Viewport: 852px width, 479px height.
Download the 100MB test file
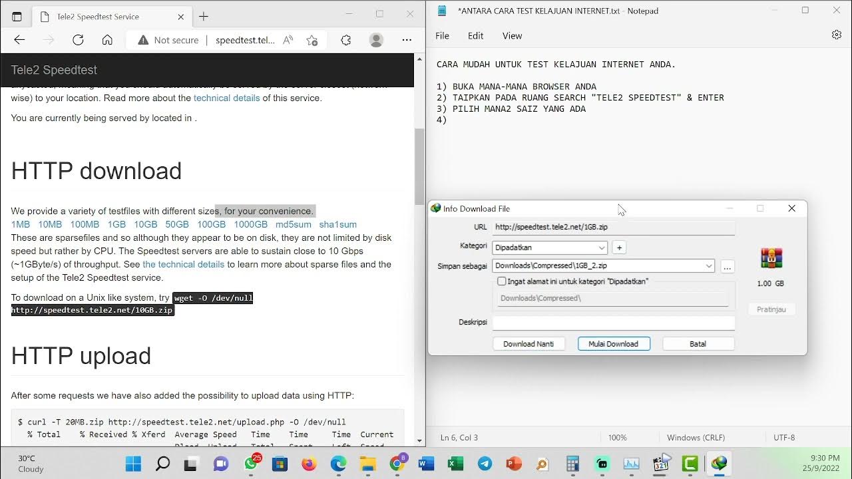[x=85, y=224]
